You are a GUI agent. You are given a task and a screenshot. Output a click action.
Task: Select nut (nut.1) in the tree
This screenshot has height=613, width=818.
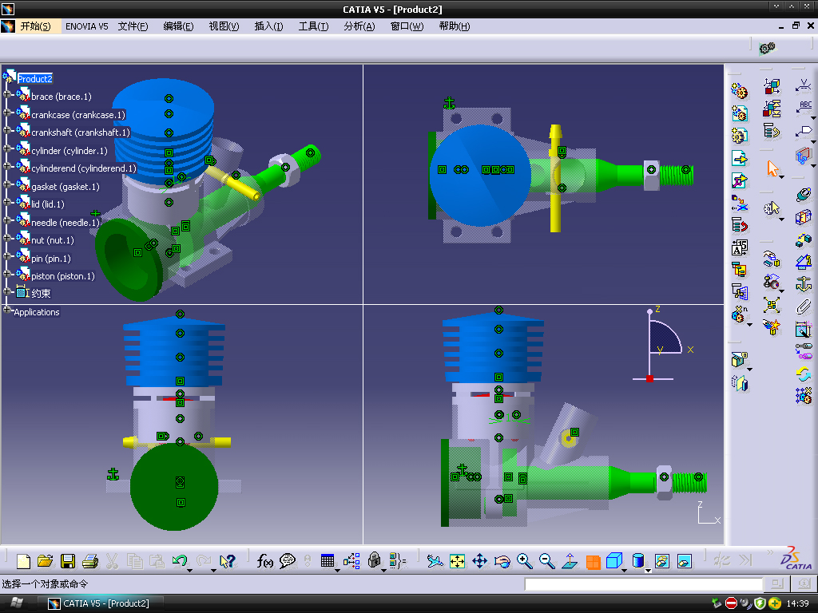click(x=53, y=240)
